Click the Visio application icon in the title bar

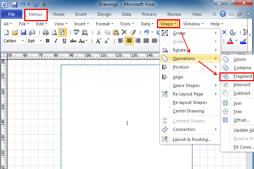(4, 5)
